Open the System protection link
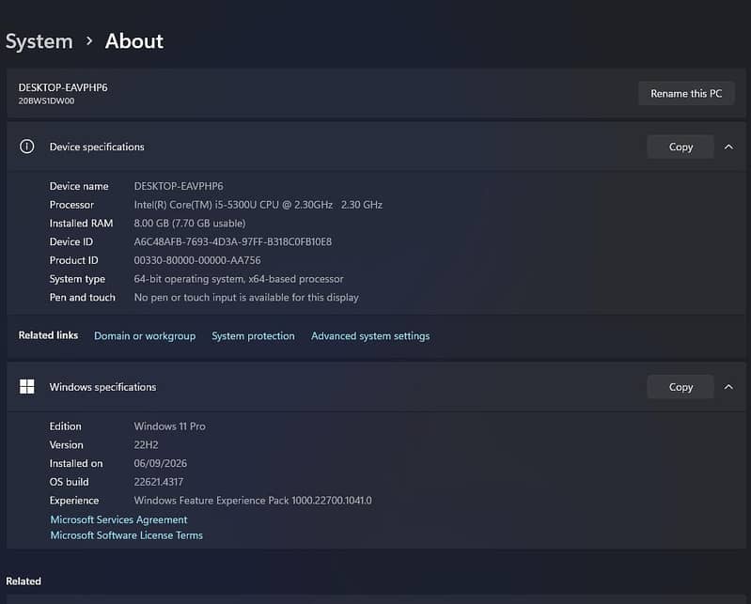The image size is (751, 604). pyautogui.click(x=254, y=336)
